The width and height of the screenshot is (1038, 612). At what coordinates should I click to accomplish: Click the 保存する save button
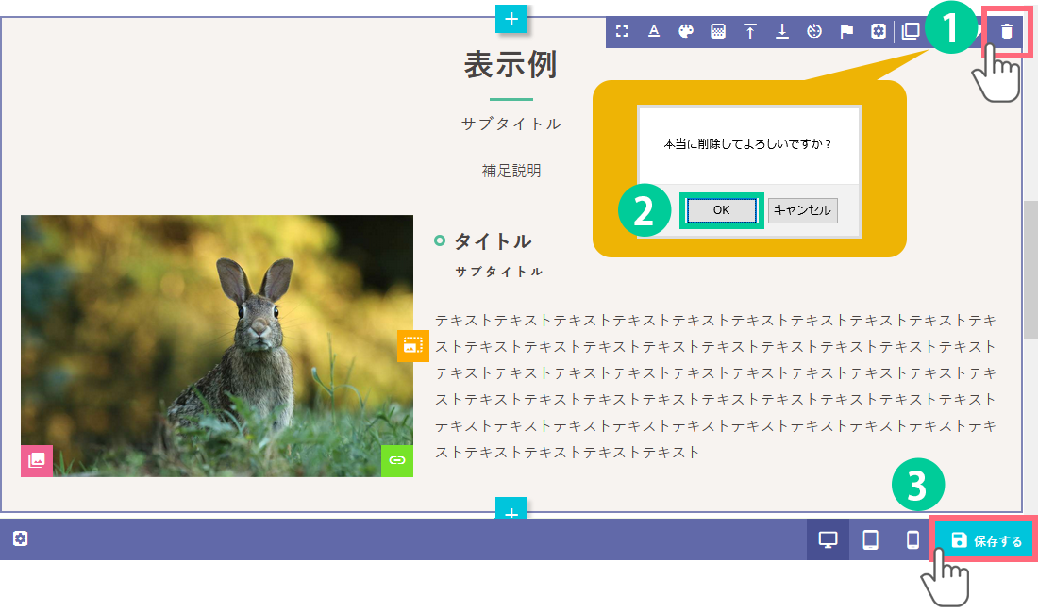coord(985,540)
